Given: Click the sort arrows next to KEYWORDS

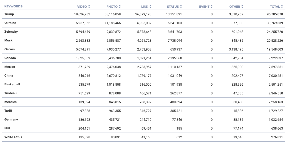Looking at the screenshot, I should 13,6.
